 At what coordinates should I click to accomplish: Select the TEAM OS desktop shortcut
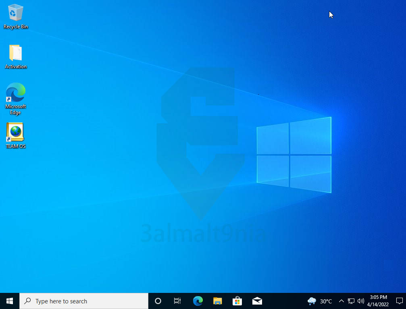(x=16, y=136)
